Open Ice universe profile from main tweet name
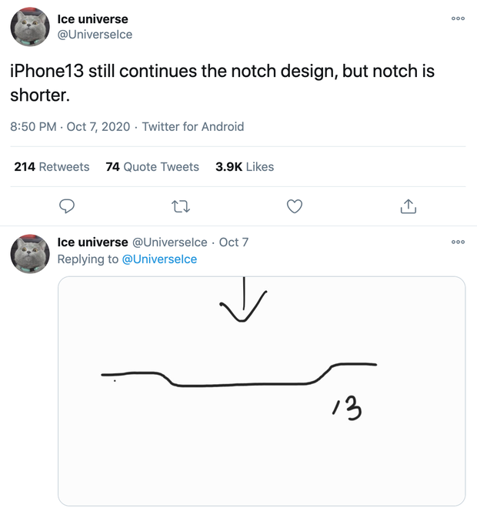The image size is (477, 508). tap(92, 18)
